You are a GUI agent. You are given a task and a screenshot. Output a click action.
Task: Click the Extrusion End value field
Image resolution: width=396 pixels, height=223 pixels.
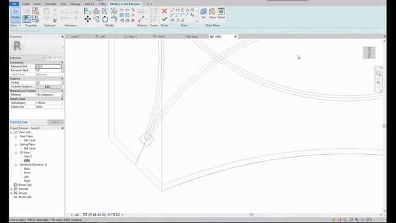48,66
